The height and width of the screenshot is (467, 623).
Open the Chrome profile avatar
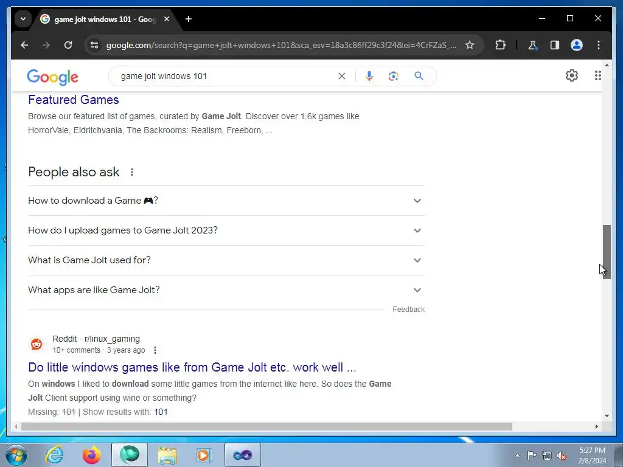pyautogui.click(x=577, y=45)
